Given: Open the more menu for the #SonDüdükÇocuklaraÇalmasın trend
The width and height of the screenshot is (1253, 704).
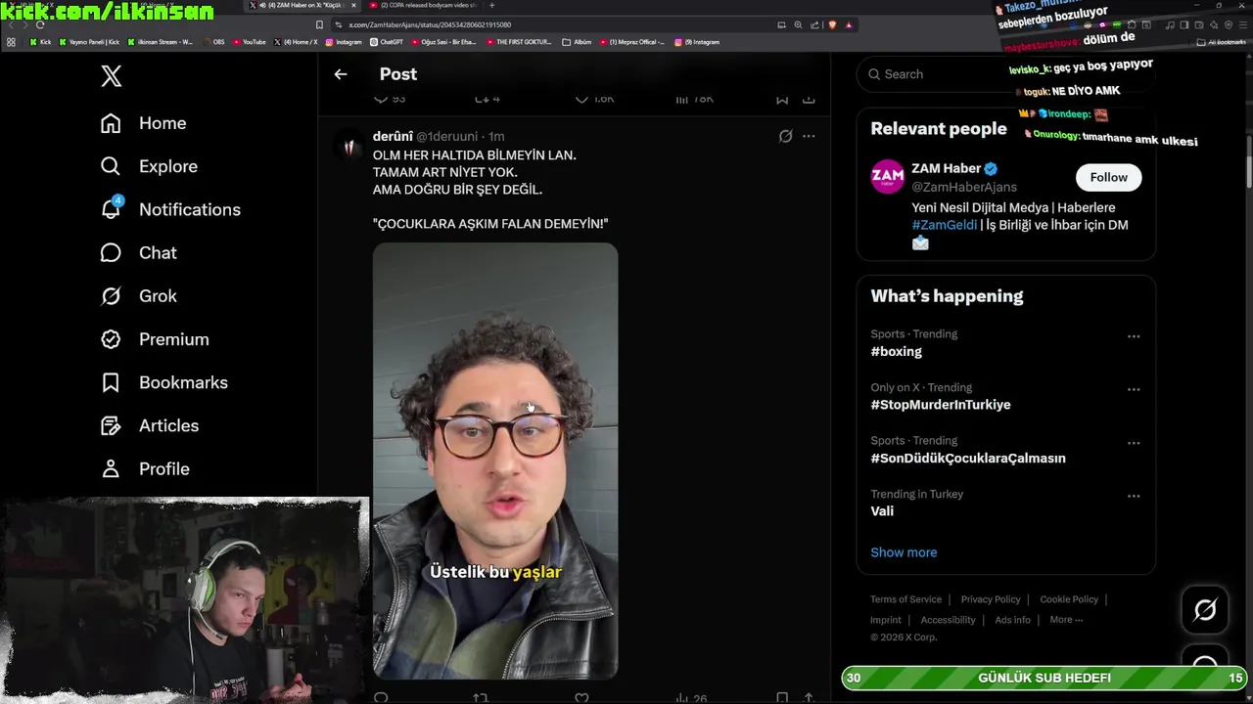Looking at the screenshot, I should pyautogui.click(x=1134, y=443).
